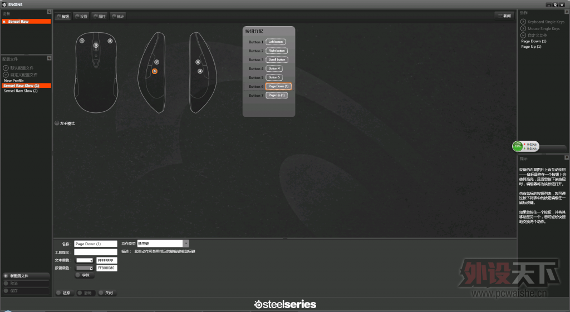Click the 按钮分配 panel heading
Viewport: 570px width, 312px height.
click(254, 32)
